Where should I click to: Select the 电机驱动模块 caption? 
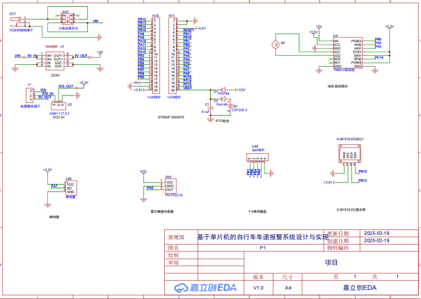(x=337, y=86)
